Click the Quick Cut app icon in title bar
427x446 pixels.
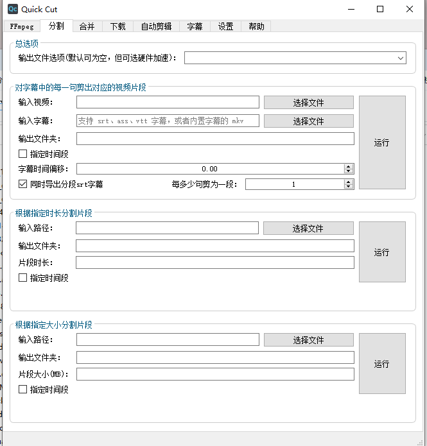coord(13,9)
